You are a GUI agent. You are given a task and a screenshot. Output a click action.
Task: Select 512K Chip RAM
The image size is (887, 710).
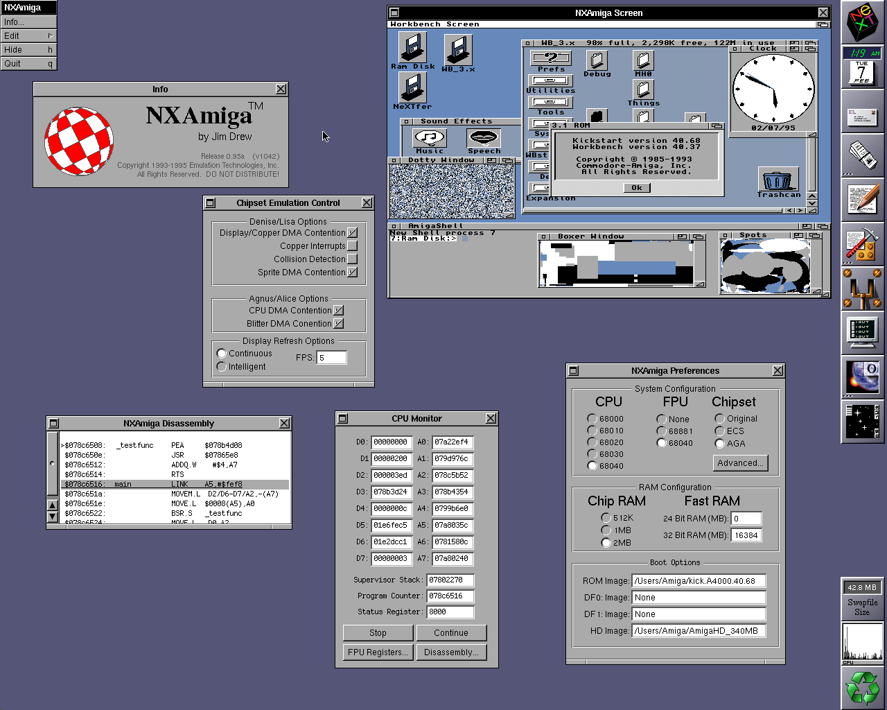[x=606, y=518]
